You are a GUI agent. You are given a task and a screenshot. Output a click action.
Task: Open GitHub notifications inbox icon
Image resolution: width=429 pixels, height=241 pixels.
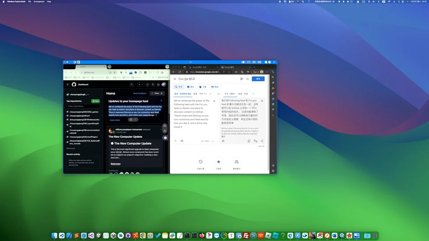158,85
